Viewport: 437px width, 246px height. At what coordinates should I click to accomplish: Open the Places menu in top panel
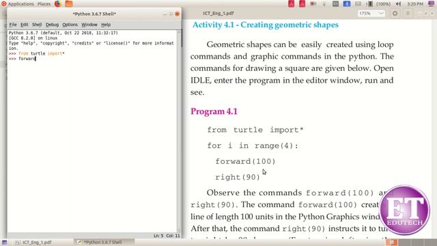click(44, 4)
